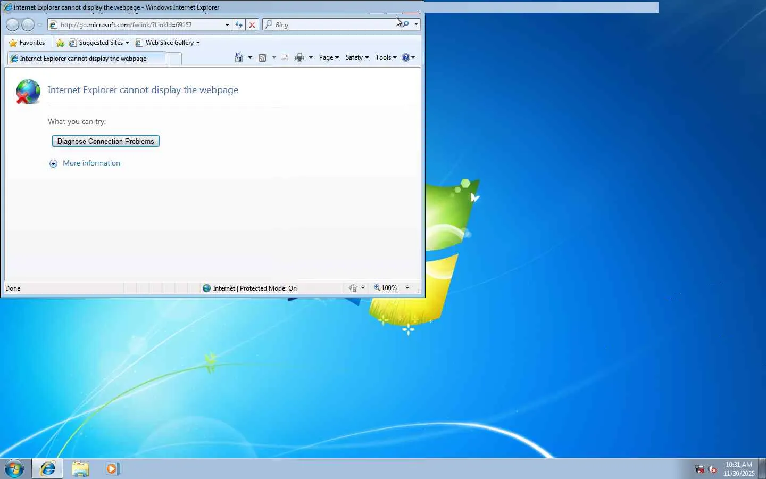Expand the Home button dropdown arrow
Viewport: 766px width, 479px height.
[250, 57]
